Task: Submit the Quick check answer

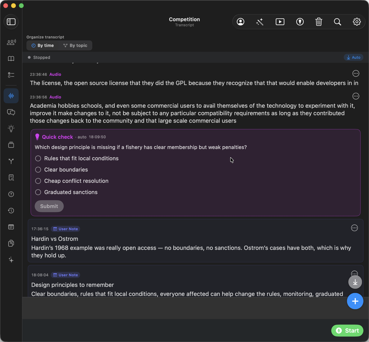Action: [x=49, y=206]
